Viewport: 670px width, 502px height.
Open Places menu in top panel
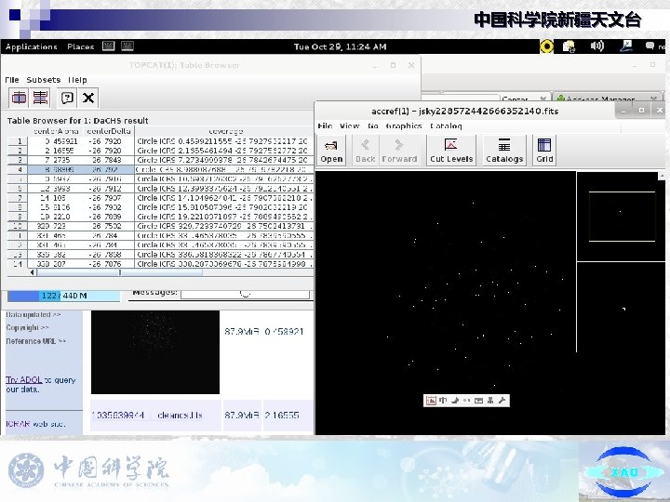[80, 46]
